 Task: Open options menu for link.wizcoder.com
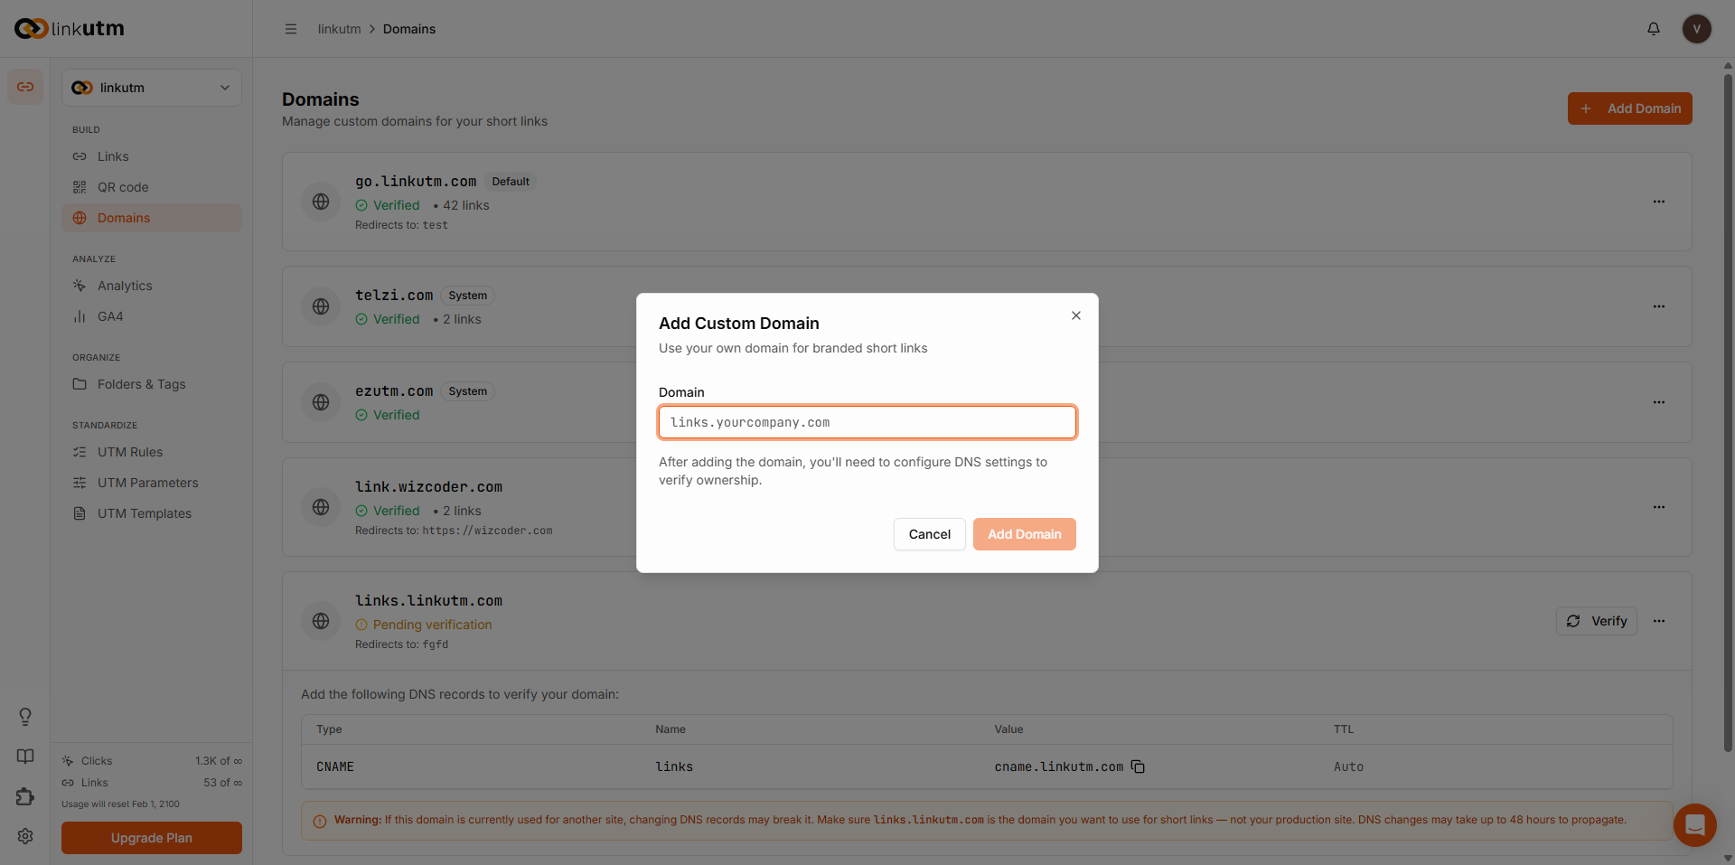1658,507
